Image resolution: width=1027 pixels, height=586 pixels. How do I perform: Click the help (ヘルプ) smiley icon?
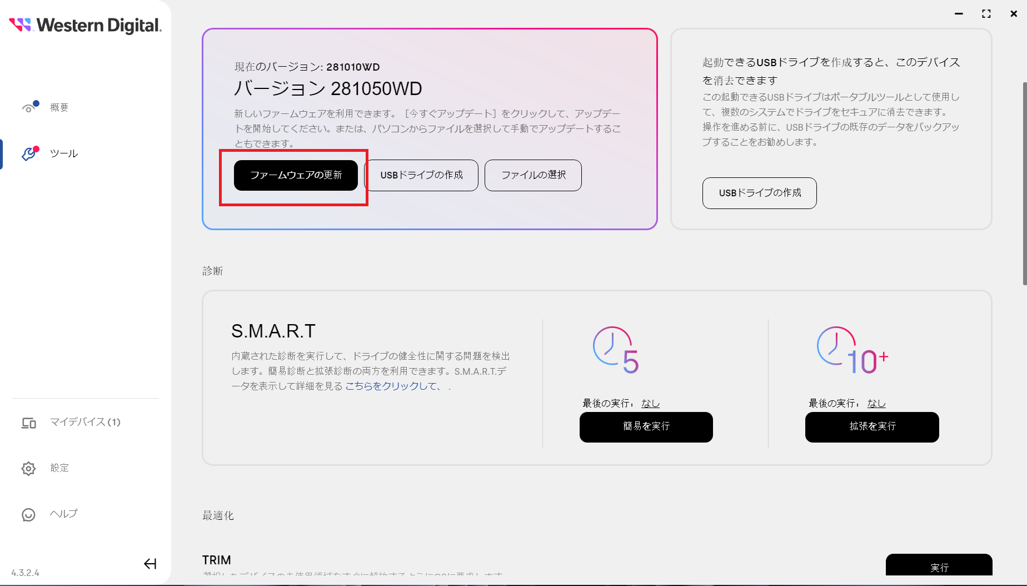click(28, 514)
